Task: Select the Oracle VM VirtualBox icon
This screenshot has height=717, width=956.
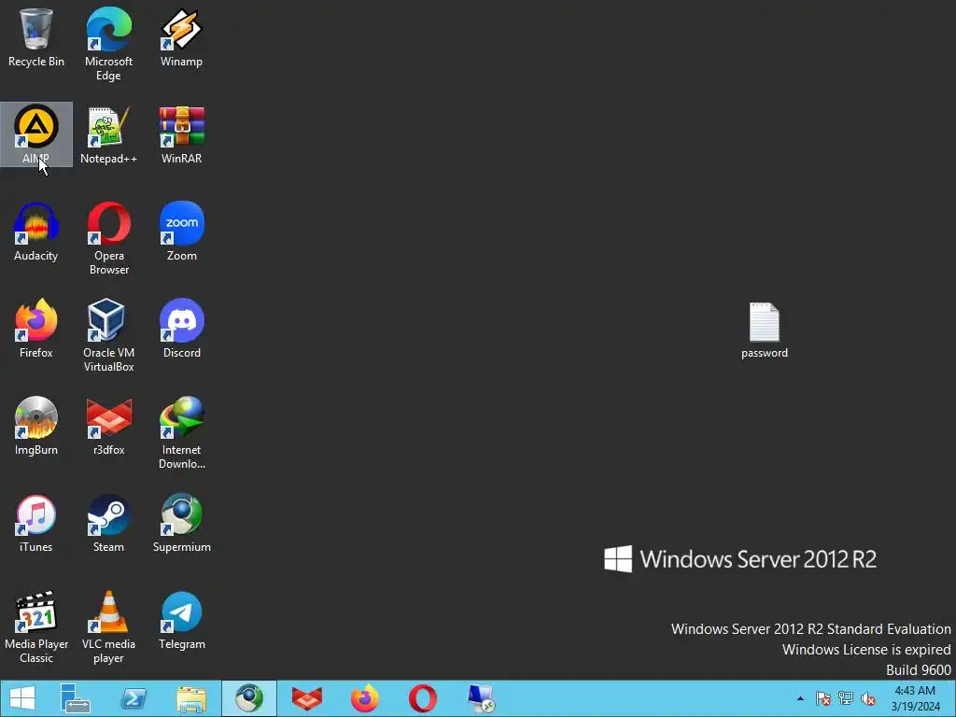Action: click(x=108, y=335)
